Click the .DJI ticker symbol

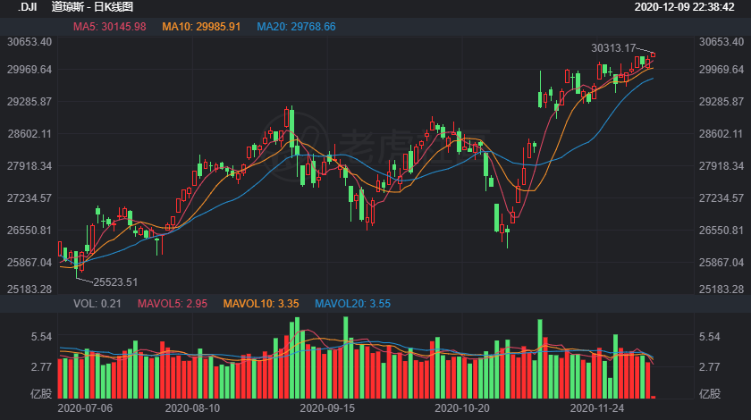(x=27, y=7)
